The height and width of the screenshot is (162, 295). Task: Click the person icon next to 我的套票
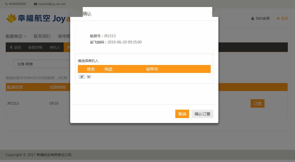coord(252,18)
